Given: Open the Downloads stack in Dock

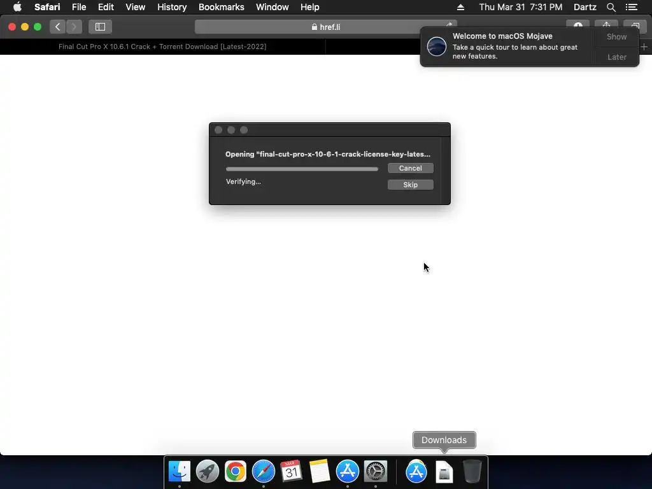Looking at the screenshot, I should point(444,472).
